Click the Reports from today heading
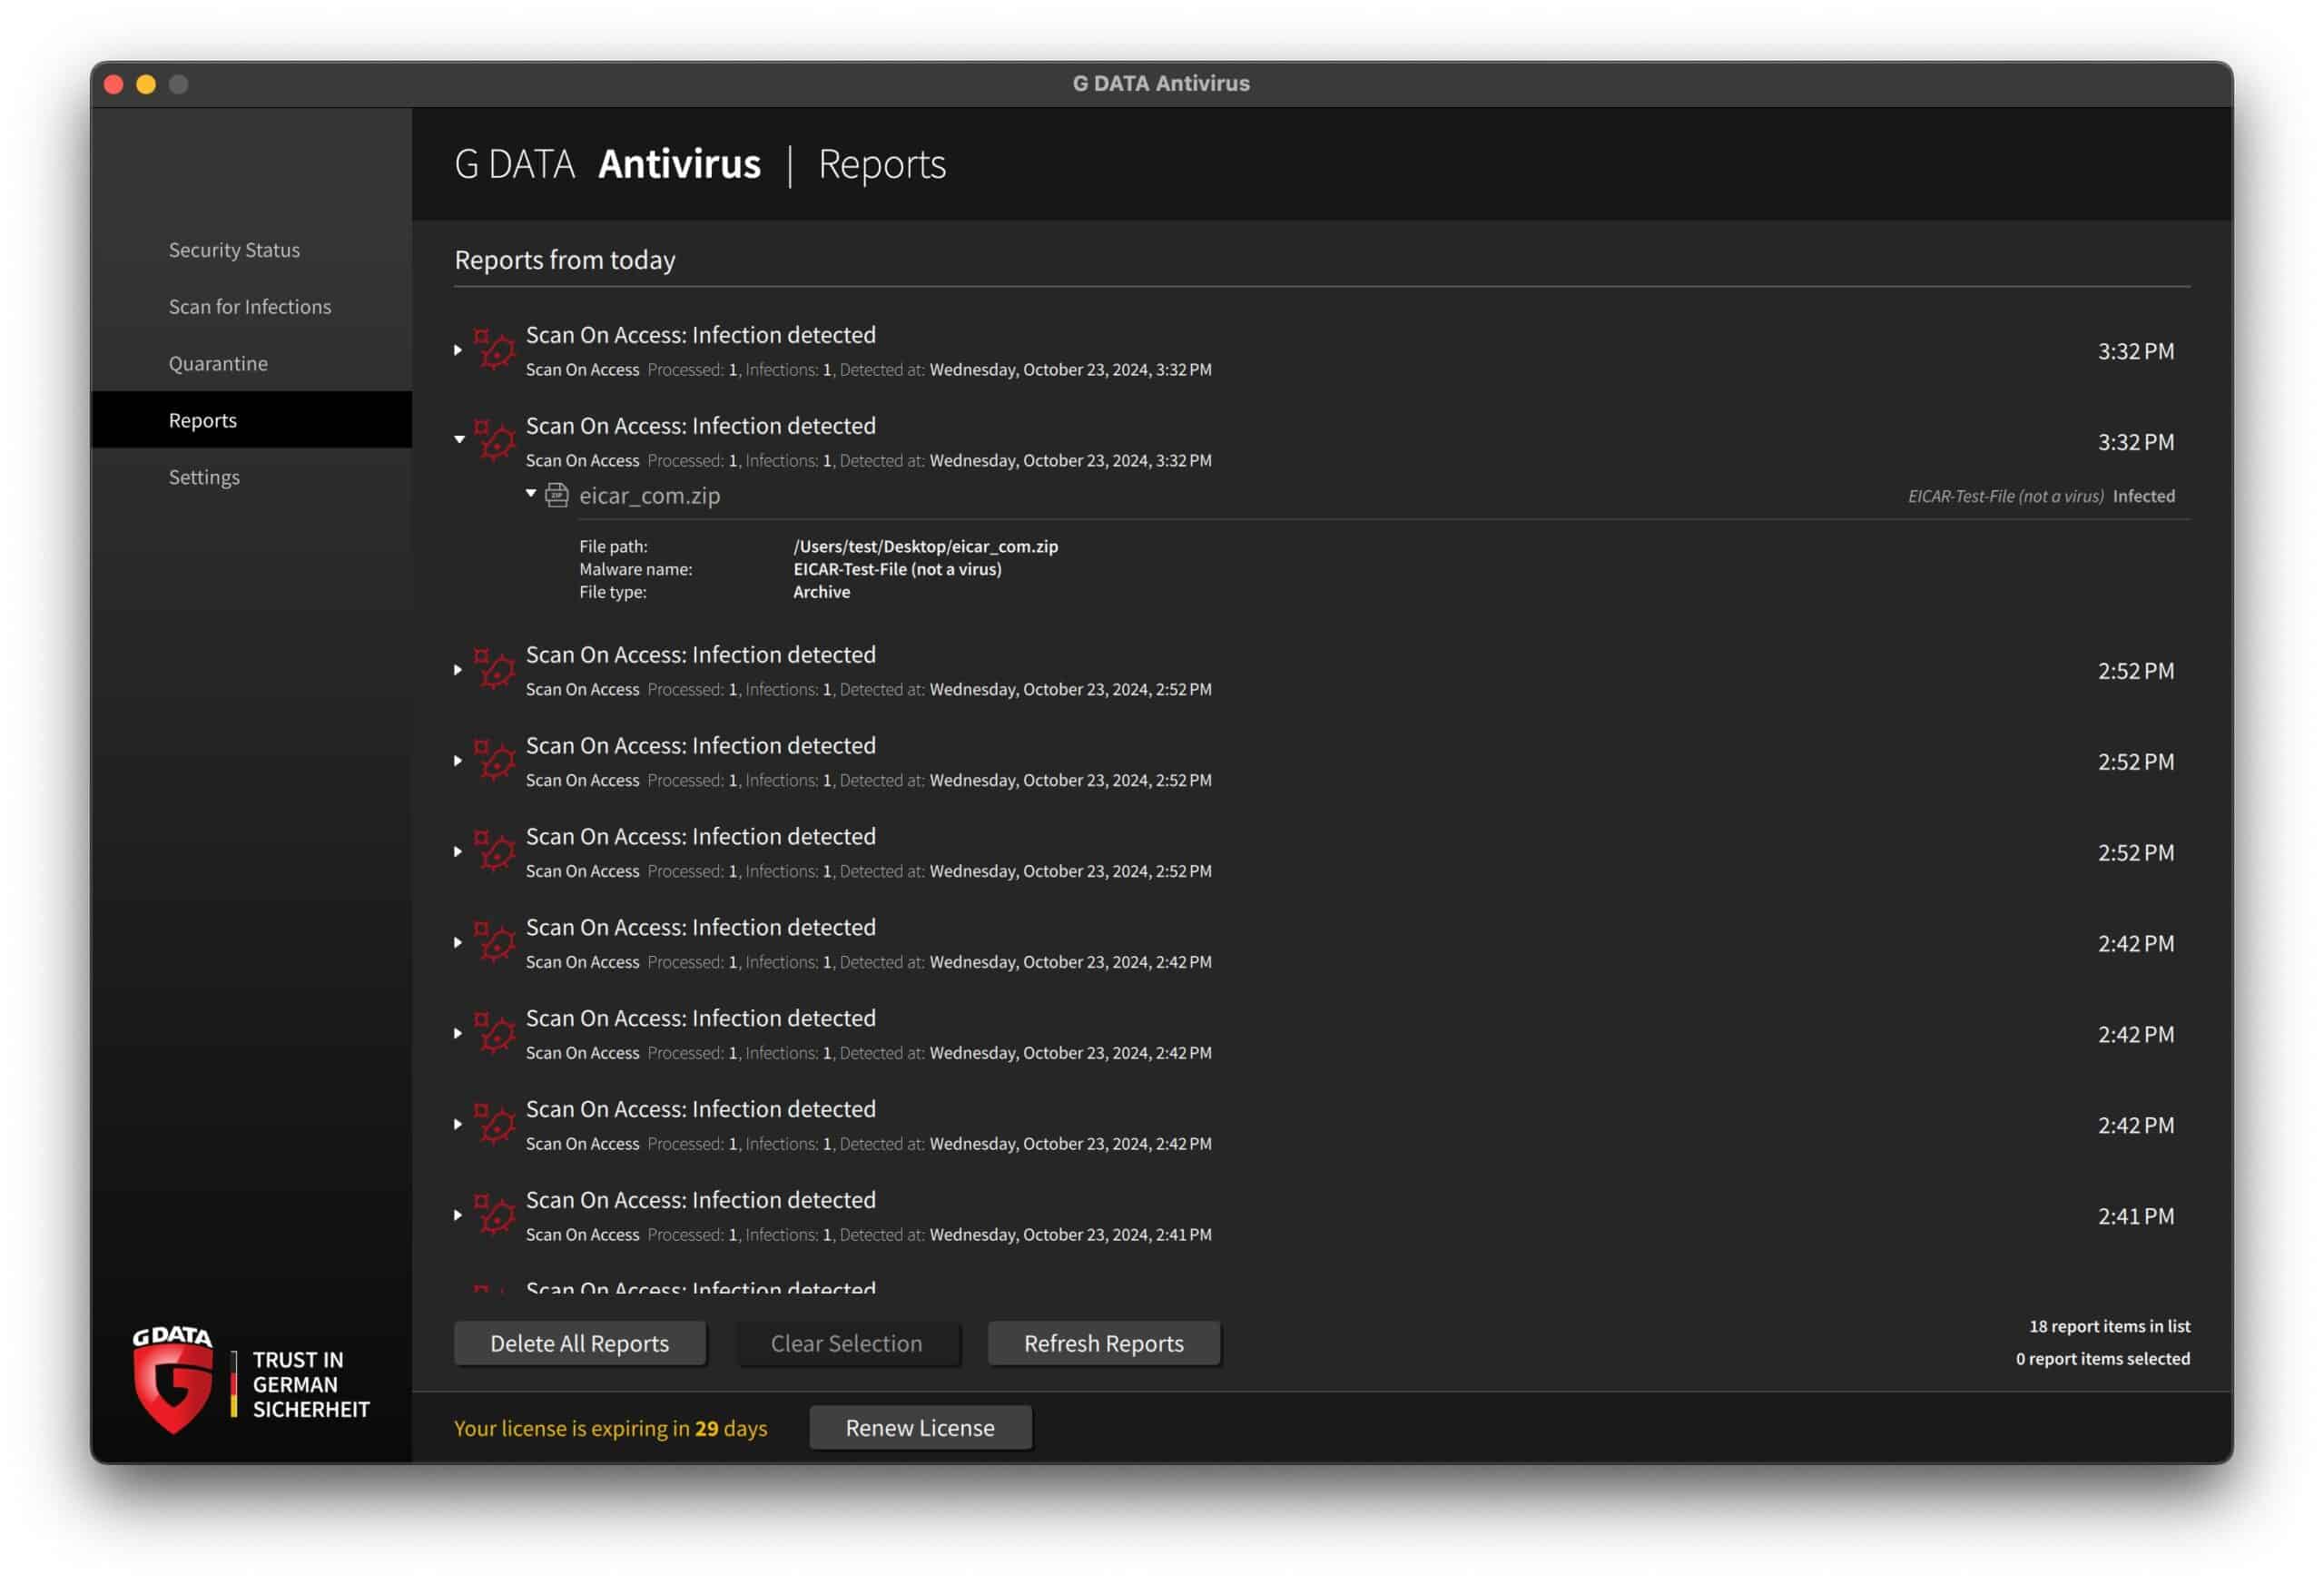The height and width of the screenshot is (1584, 2324). pyautogui.click(x=565, y=260)
